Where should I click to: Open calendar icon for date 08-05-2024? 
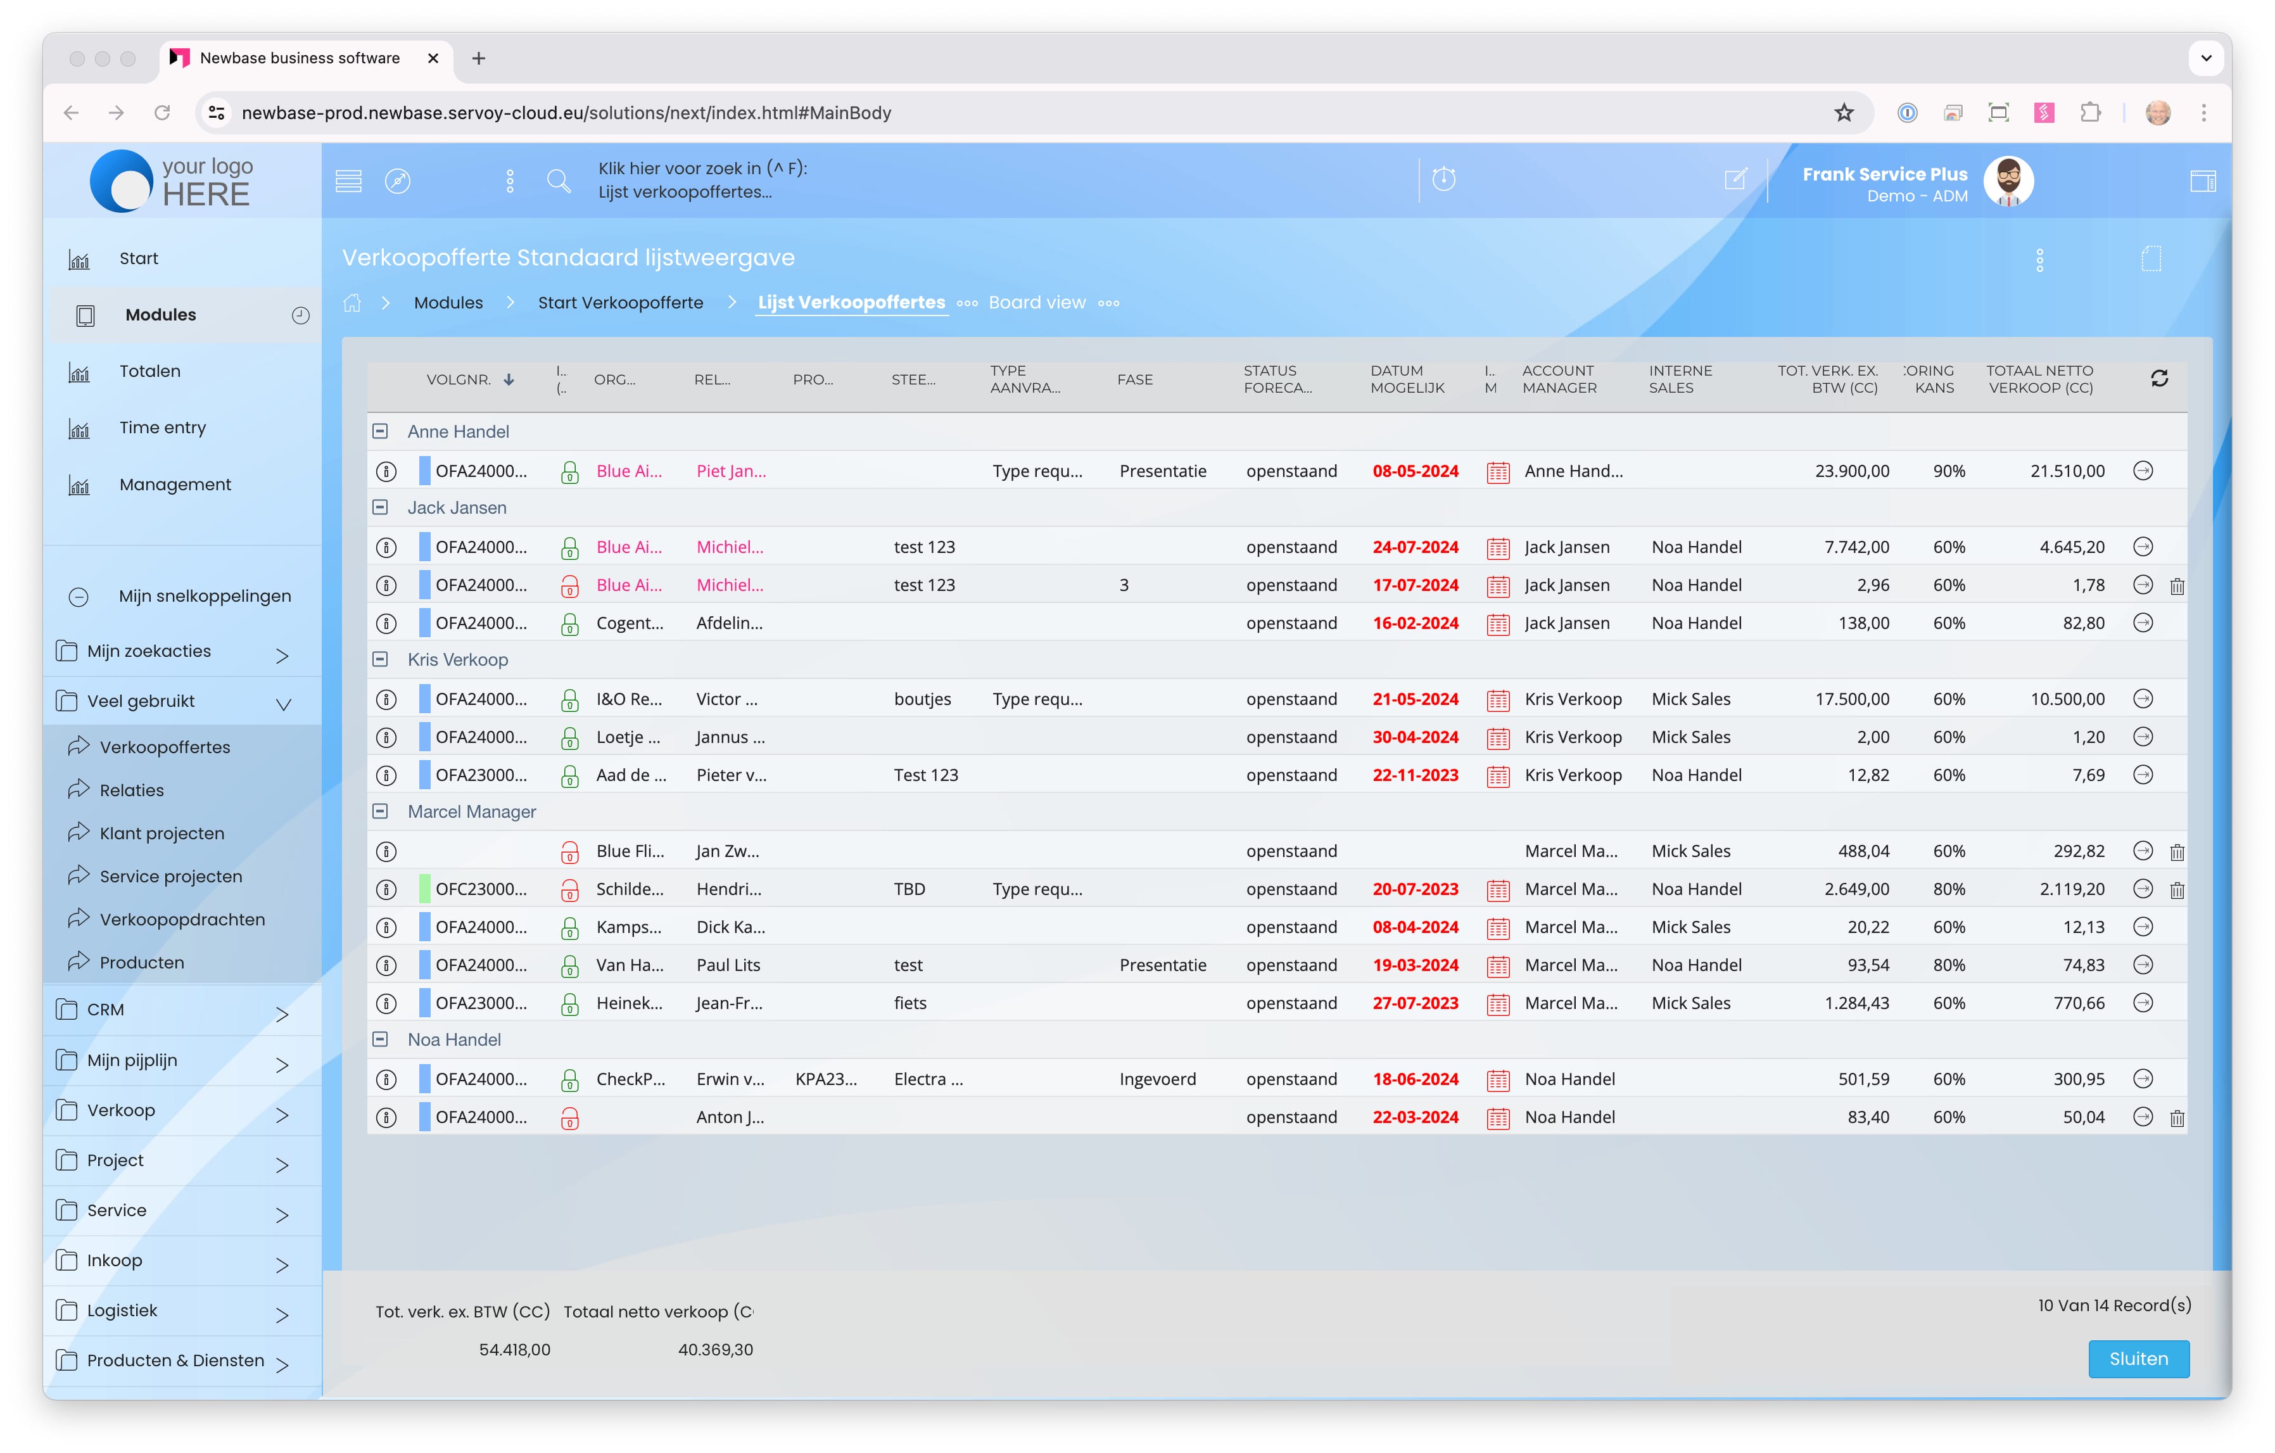tap(1497, 471)
